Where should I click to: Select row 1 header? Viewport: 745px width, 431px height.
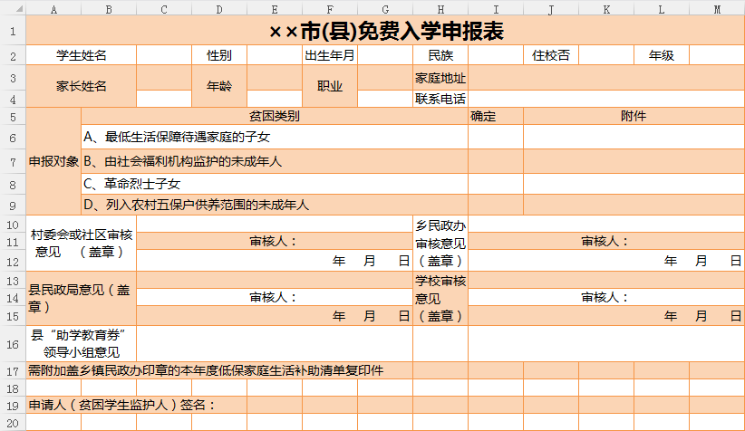point(13,32)
